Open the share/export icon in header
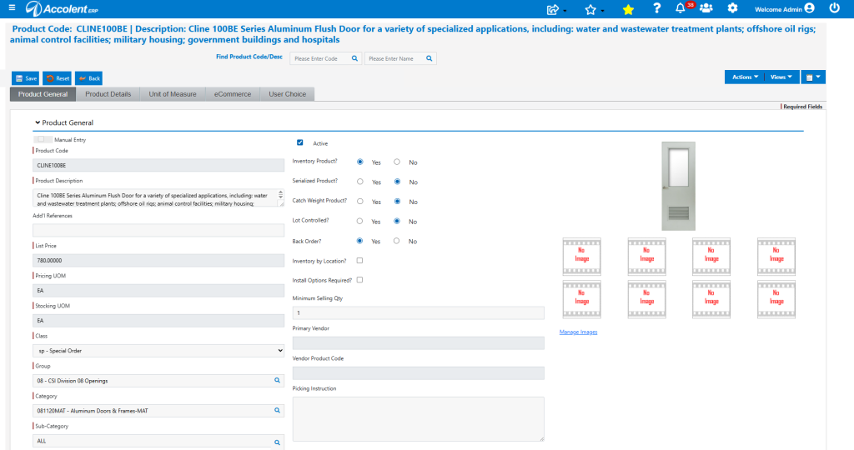Viewport: 854px width, 450px height. tap(553, 9)
